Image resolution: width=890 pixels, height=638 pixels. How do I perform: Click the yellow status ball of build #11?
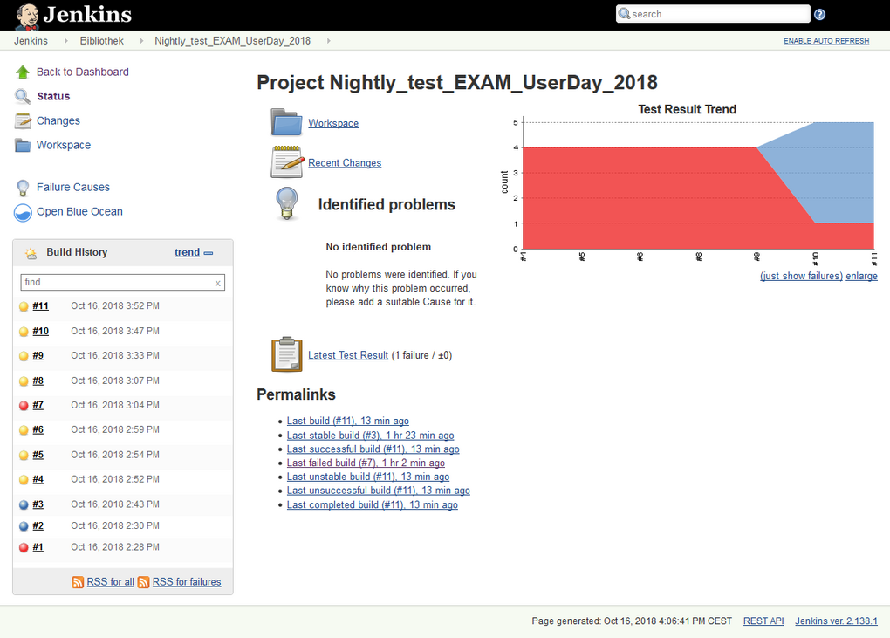tap(24, 306)
